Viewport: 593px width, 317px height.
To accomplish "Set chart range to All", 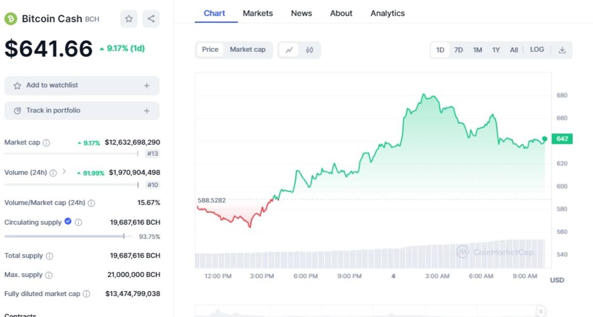I will click(x=514, y=50).
